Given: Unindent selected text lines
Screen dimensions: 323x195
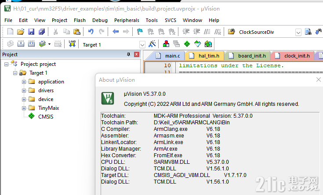Looking at the screenshot, I should [197, 32].
